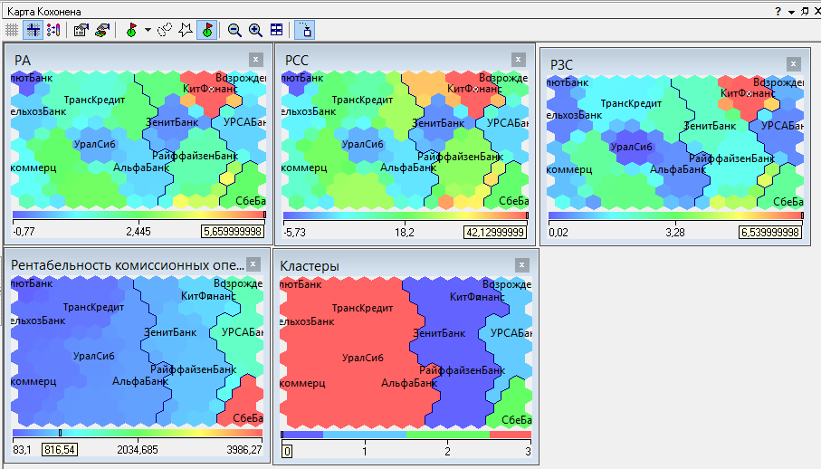Click УралСиб label on the Кластеры map
Image resolution: width=821 pixels, height=469 pixels.
pyautogui.click(x=363, y=358)
